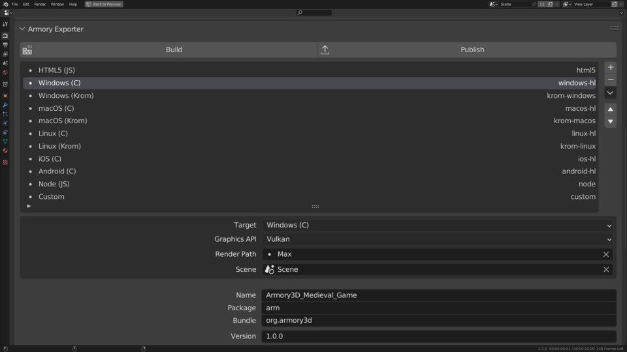
Task: Edit the Version field 1.0.0
Action: pyautogui.click(x=439, y=336)
